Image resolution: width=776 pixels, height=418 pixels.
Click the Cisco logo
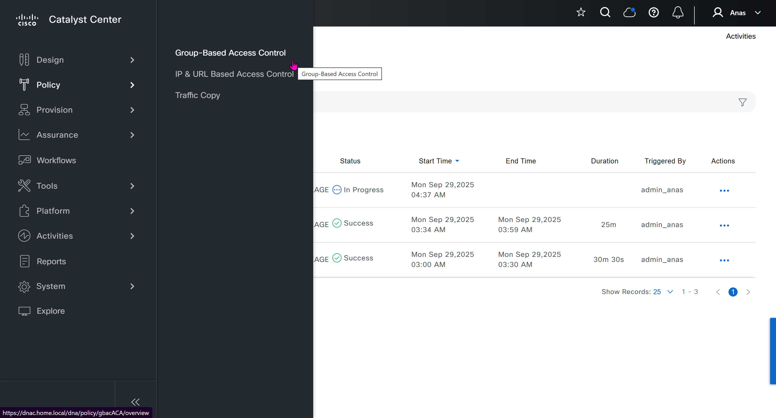(x=27, y=20)
